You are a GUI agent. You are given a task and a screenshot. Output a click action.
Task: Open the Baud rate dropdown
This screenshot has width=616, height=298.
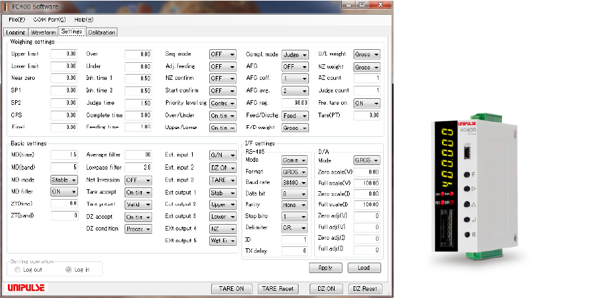coord(295,182)
